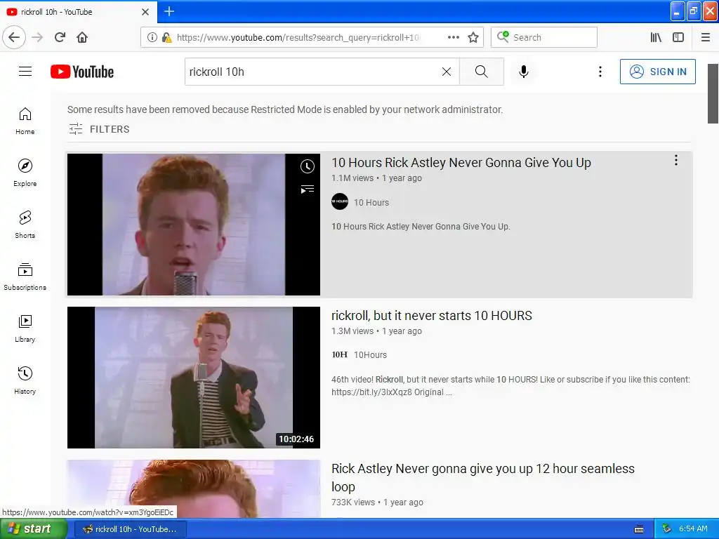Open a new tab with plus button
Viewport: 719px width, 539px height.
pyautogui.click(x=169, y=11)
